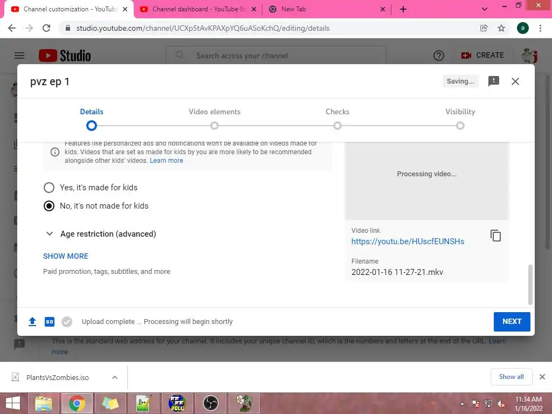Open the channel account avatar

[529, 56]
